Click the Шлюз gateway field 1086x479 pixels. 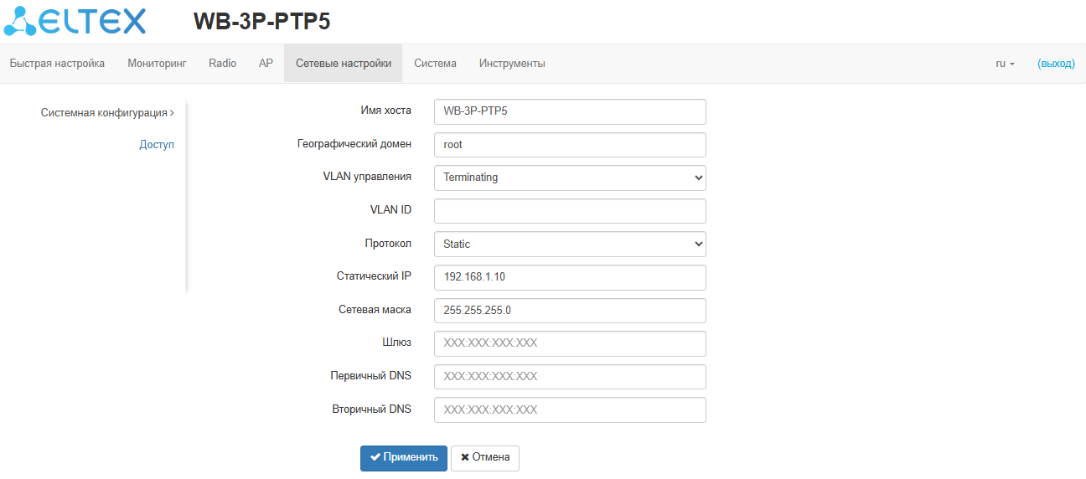570,343
